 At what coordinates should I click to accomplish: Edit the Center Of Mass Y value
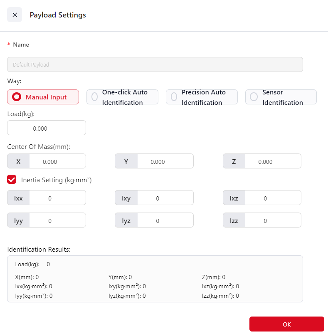coord(165,161)
